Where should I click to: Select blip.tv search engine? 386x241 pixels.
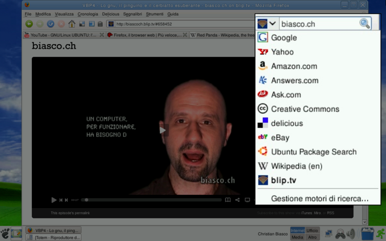click(x=317, y=180)
